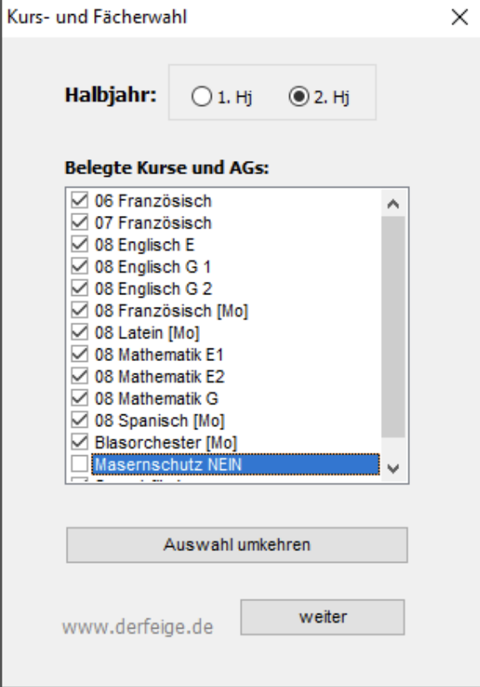The image size is (480, 687).
Task: Uncheck 08 Latein [Mo] course
Action: 79,332
